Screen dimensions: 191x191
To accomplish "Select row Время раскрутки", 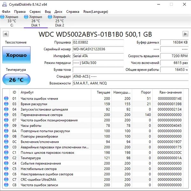I will 93,104.
